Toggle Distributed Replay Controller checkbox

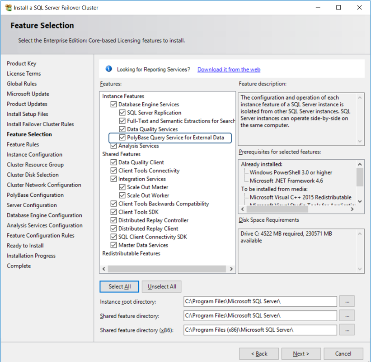coord(113,220)
